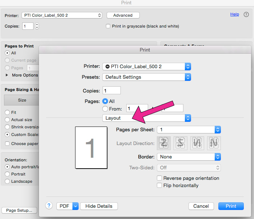Select the Fit sizing radio button
The image size is (254, 219).
(x=7, y=112)
